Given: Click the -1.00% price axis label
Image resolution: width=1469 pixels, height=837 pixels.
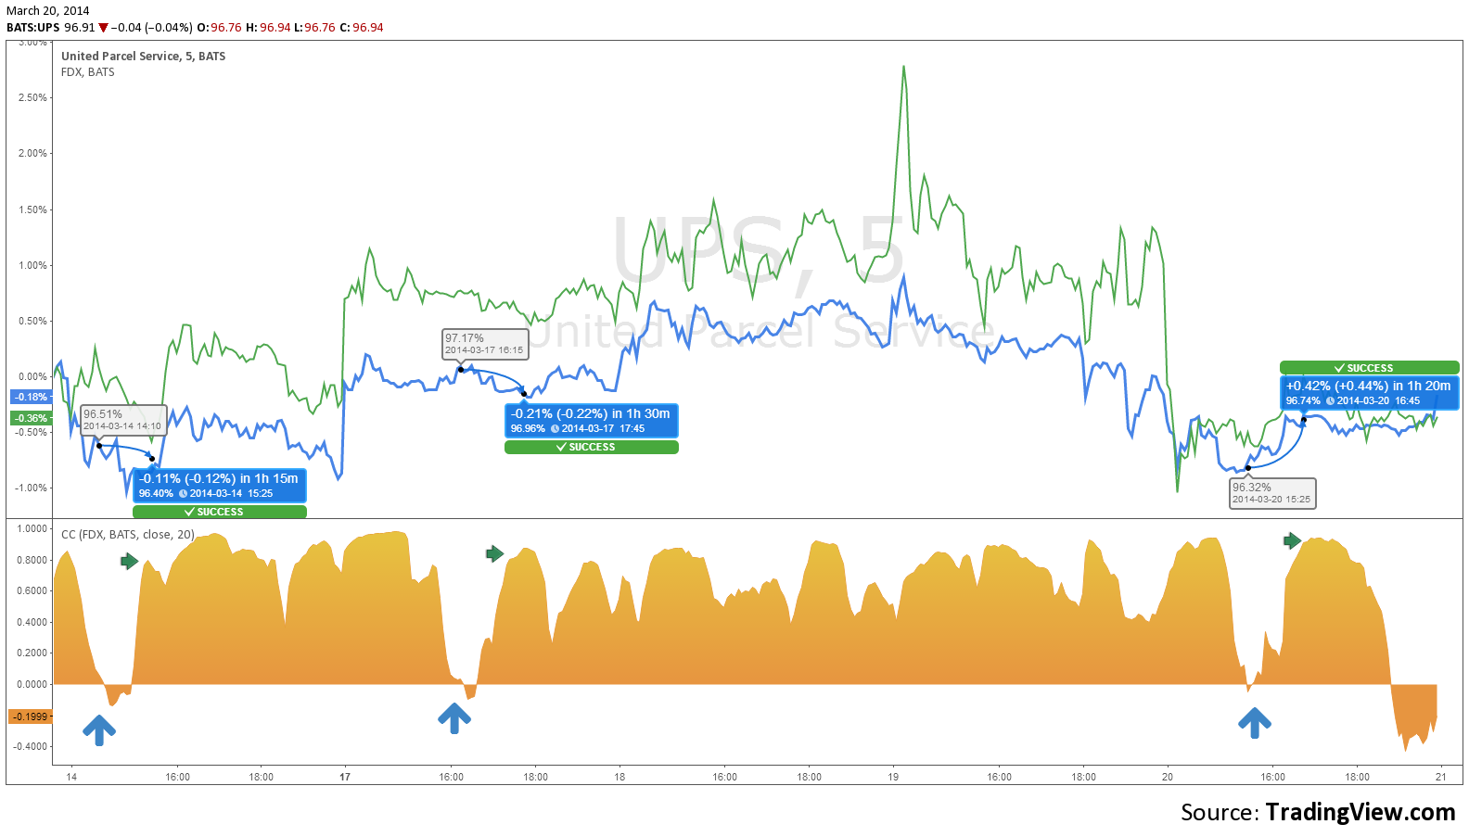Looking at the screenshot, I should [31, 488].
